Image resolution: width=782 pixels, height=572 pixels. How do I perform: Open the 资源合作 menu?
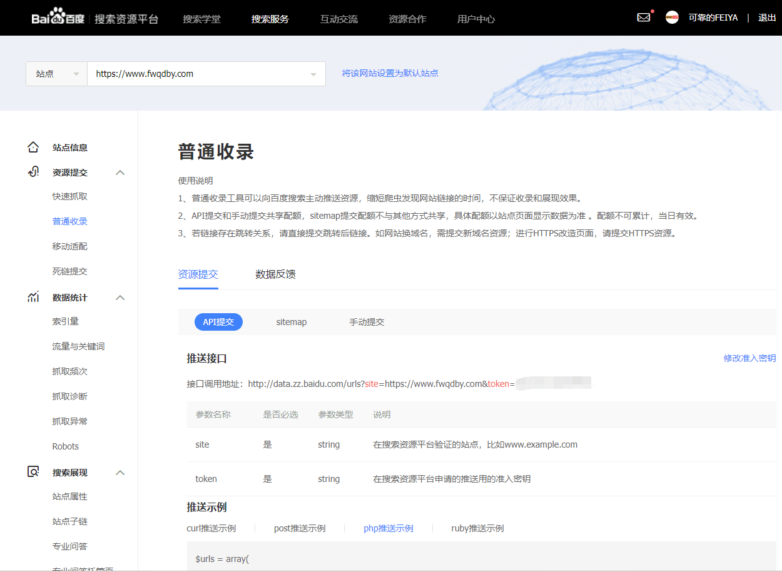[407, 19]
